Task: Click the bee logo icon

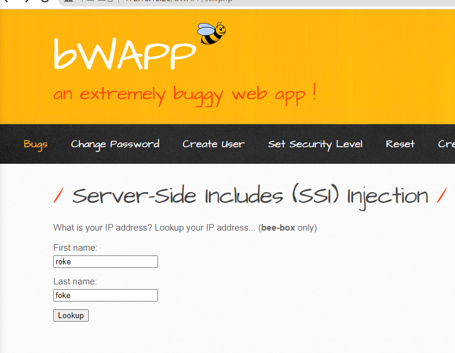Action: coord(212,33)
